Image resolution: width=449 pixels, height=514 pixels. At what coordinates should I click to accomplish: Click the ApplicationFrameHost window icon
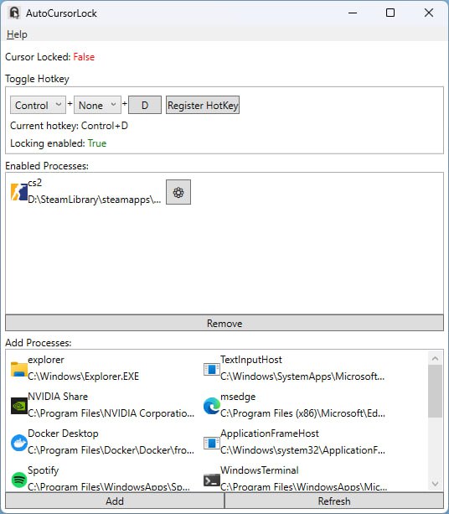(212, 443)
